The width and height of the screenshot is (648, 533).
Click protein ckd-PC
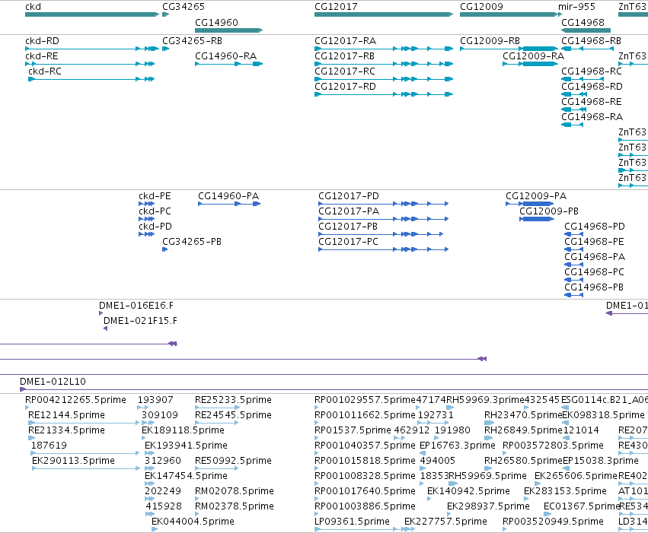[155, 211]
